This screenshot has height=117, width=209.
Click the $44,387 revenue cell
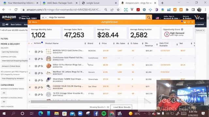[x=149, y=51]
